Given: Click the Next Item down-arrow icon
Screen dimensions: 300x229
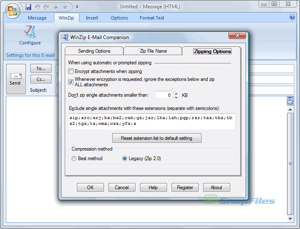Looking at the screenshot, I should click(65, 7).
